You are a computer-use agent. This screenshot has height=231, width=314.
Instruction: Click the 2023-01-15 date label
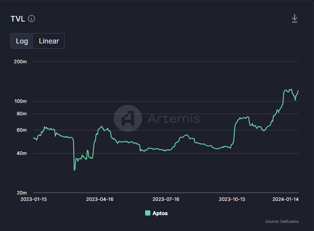pyautogui.click(x=34, y=199)
